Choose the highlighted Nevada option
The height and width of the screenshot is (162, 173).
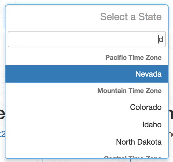click(x=87, y=74)
